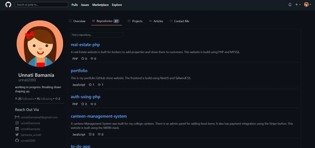
Task: Focus the Find a repository field
Action: pos(96,35)
